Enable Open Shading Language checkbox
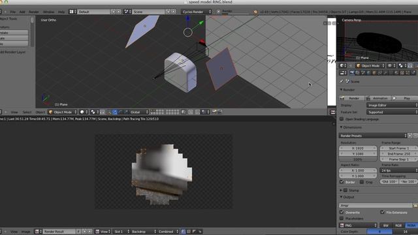 342,119
